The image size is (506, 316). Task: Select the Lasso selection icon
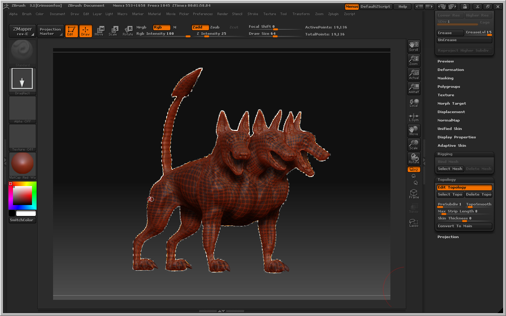click(x=414, y=223)
